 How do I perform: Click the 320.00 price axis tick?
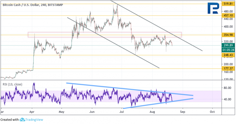(x=228, y=41)
